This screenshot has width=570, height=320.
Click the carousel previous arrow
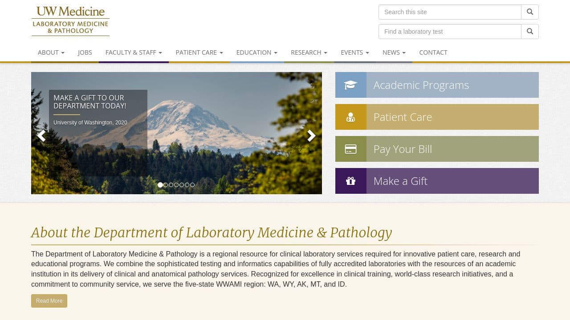click(41, 136)
